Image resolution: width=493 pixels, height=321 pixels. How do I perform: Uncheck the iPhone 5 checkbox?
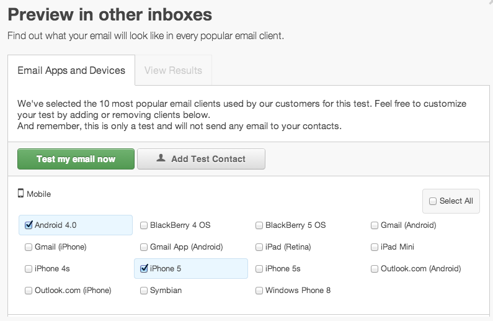144,268
